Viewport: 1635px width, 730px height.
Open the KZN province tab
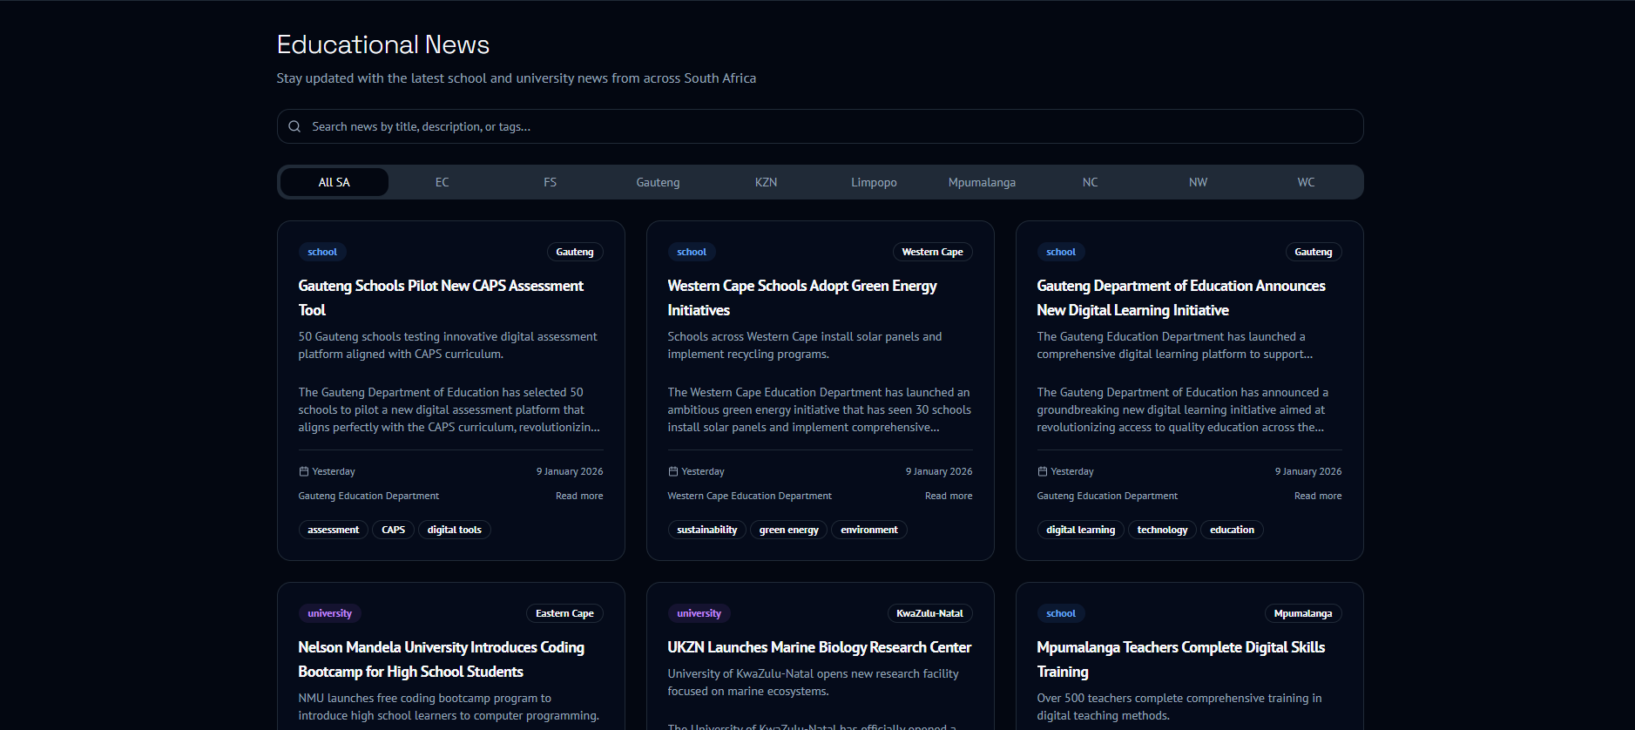[x=766, y=182]
